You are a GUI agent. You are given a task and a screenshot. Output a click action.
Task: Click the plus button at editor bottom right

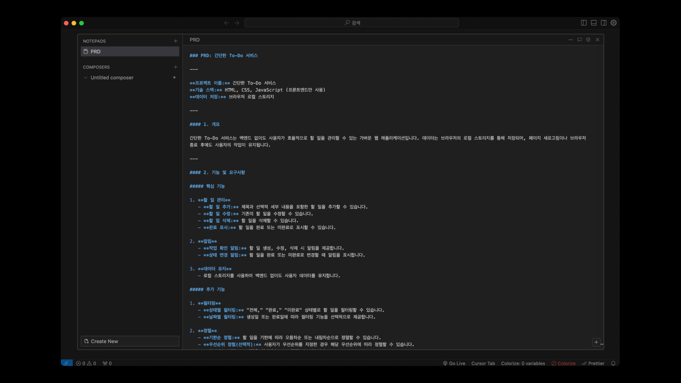pos(596,342)
